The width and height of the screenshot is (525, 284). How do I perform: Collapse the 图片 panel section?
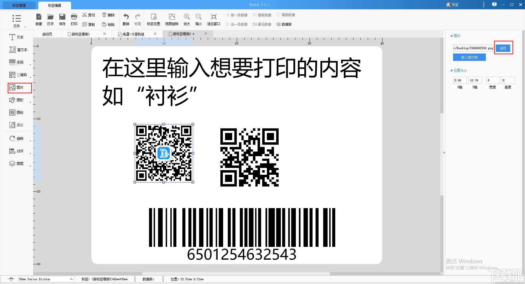point(452,35)
